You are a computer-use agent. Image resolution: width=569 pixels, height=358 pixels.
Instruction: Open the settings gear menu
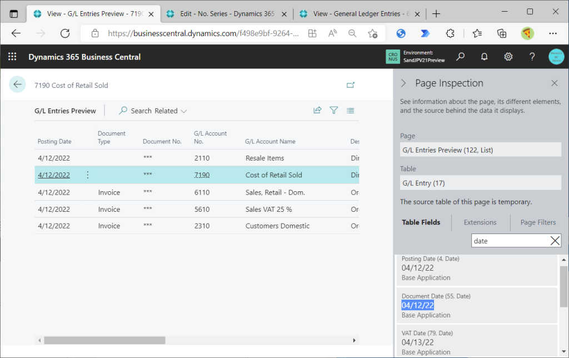tap(508, 57)
